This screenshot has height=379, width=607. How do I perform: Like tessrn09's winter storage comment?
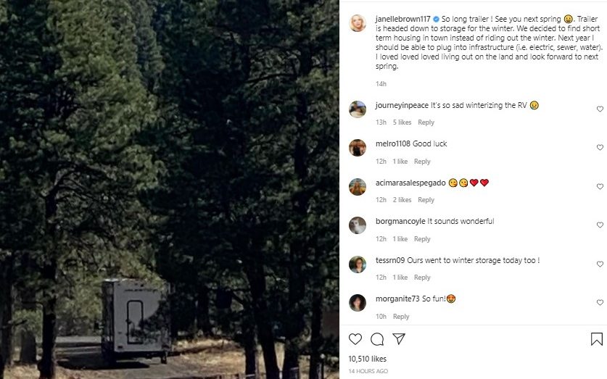pos(600,264)
